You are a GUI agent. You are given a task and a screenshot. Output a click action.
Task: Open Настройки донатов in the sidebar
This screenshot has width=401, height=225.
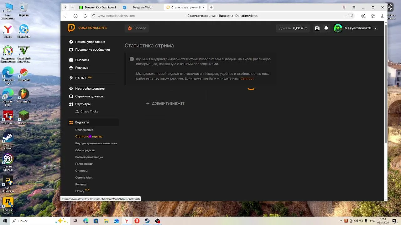90,88
